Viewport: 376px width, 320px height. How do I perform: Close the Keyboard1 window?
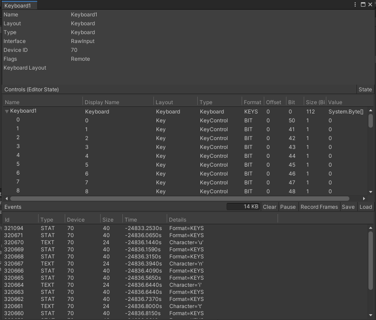click(x=370, y=4)
